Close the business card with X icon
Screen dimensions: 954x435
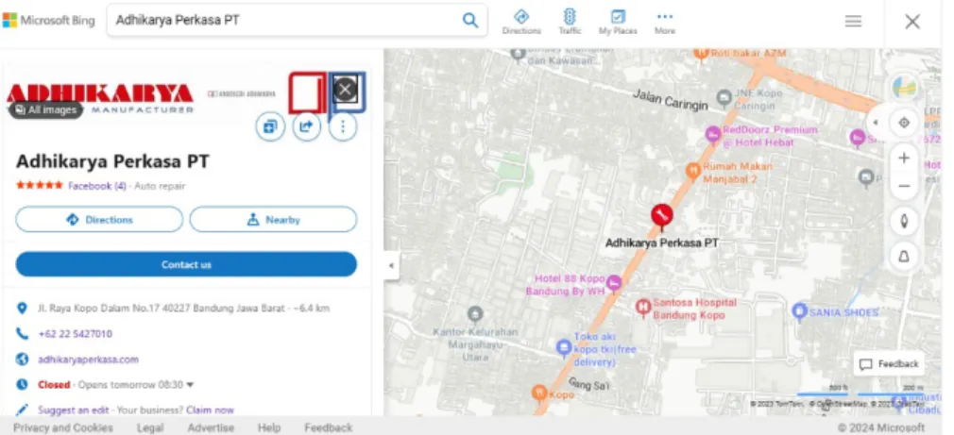coord(345,90)
